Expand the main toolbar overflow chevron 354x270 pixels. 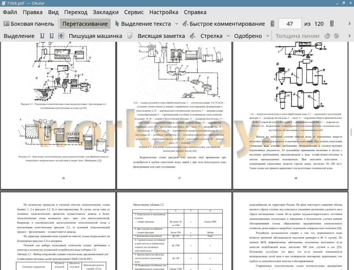tap(349, 24)
